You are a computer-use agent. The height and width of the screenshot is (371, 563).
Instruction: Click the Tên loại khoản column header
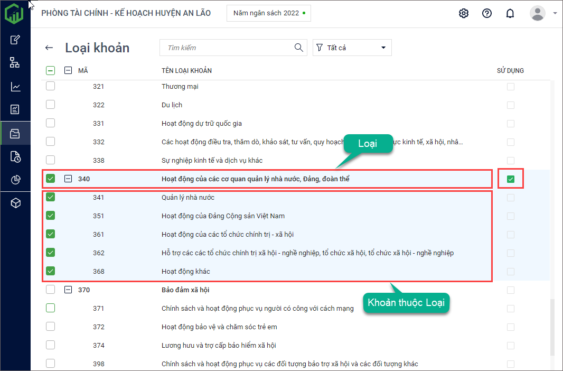(x=186, y=70)
